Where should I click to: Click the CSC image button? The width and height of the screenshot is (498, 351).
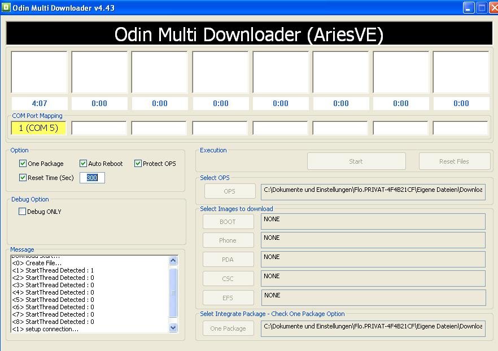point(228,279)
